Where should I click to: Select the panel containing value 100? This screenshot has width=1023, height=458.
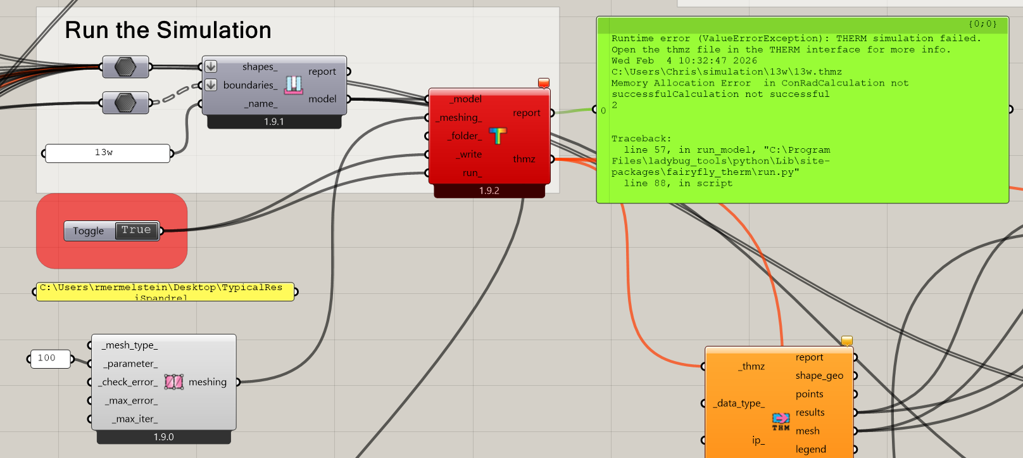click(50, 359)
